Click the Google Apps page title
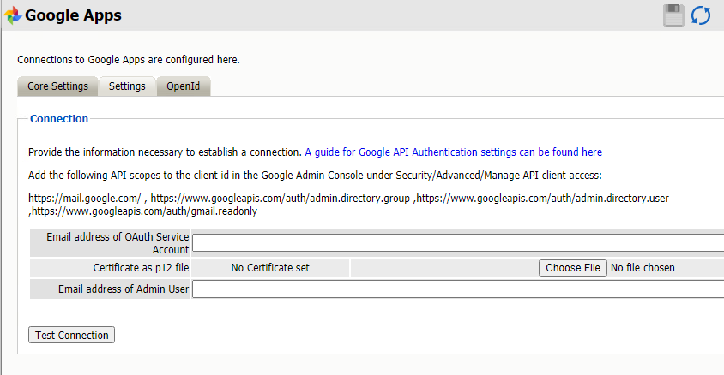 pyautogui.click(x=73, y=15)
